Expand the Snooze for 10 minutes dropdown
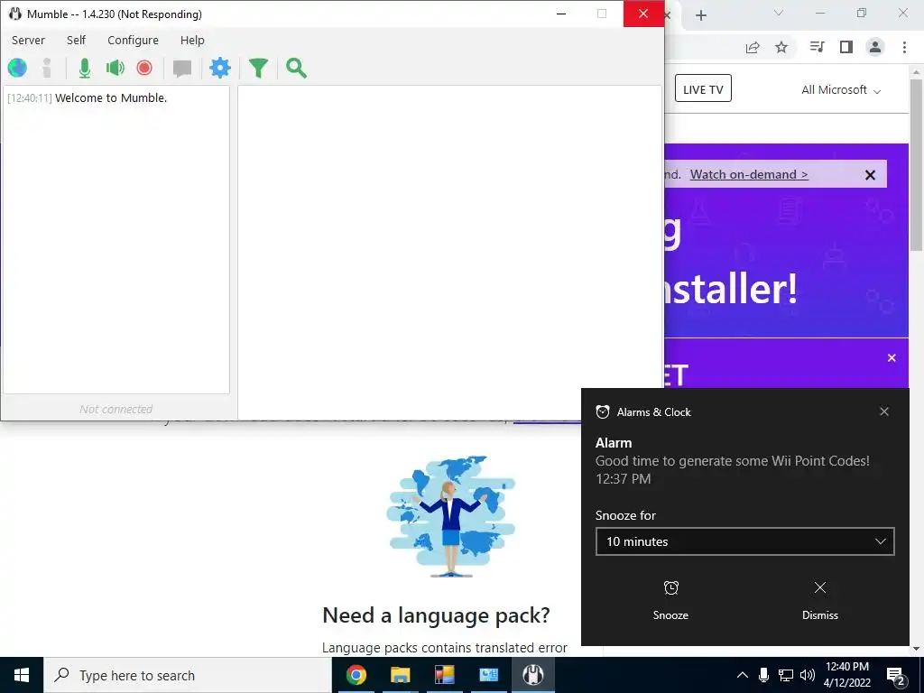Viewport: 924px width, 693px height. pyautogui.click(x=744, y=541)
